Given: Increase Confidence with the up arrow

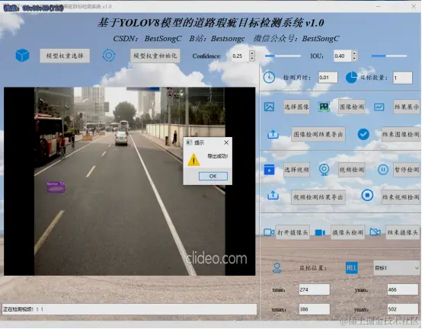Looking at the screenshot, I should coord(252,53).
